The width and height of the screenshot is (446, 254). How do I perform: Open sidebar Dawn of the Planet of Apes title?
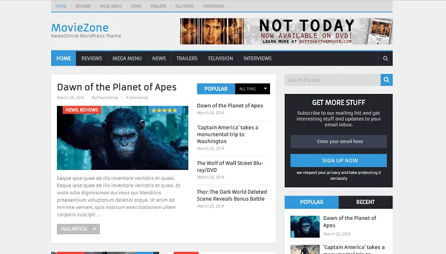[x=350, y=222]
